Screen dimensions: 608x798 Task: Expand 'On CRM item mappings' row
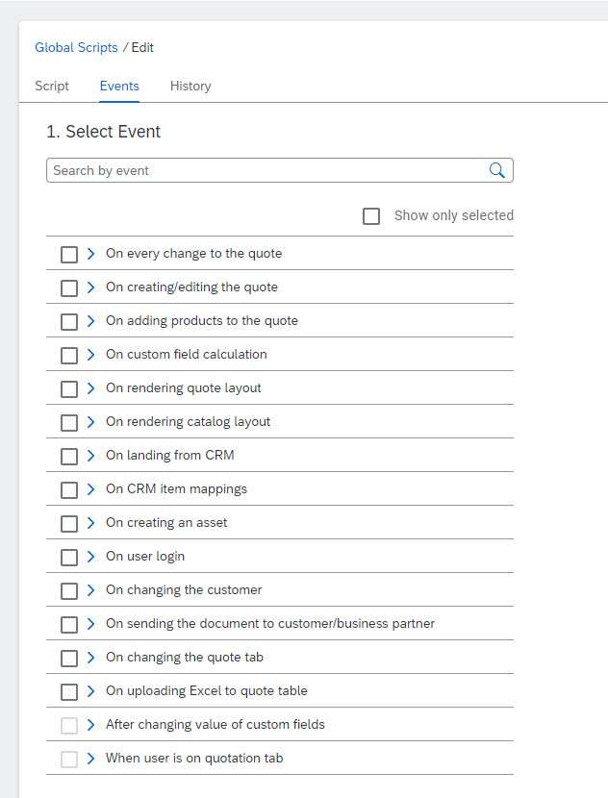tap(91, 489)
